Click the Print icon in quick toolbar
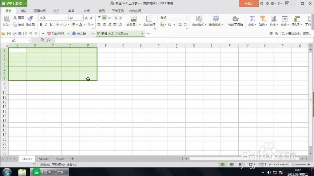The height and width of the screenshot is (176, 314). pyautogui.click(x=20, y=34)
